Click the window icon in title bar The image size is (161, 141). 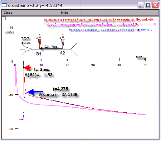click(4, 5)
